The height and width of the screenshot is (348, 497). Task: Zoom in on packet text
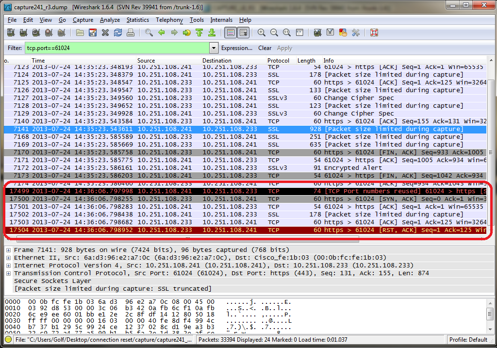click(x=262, y=33)
